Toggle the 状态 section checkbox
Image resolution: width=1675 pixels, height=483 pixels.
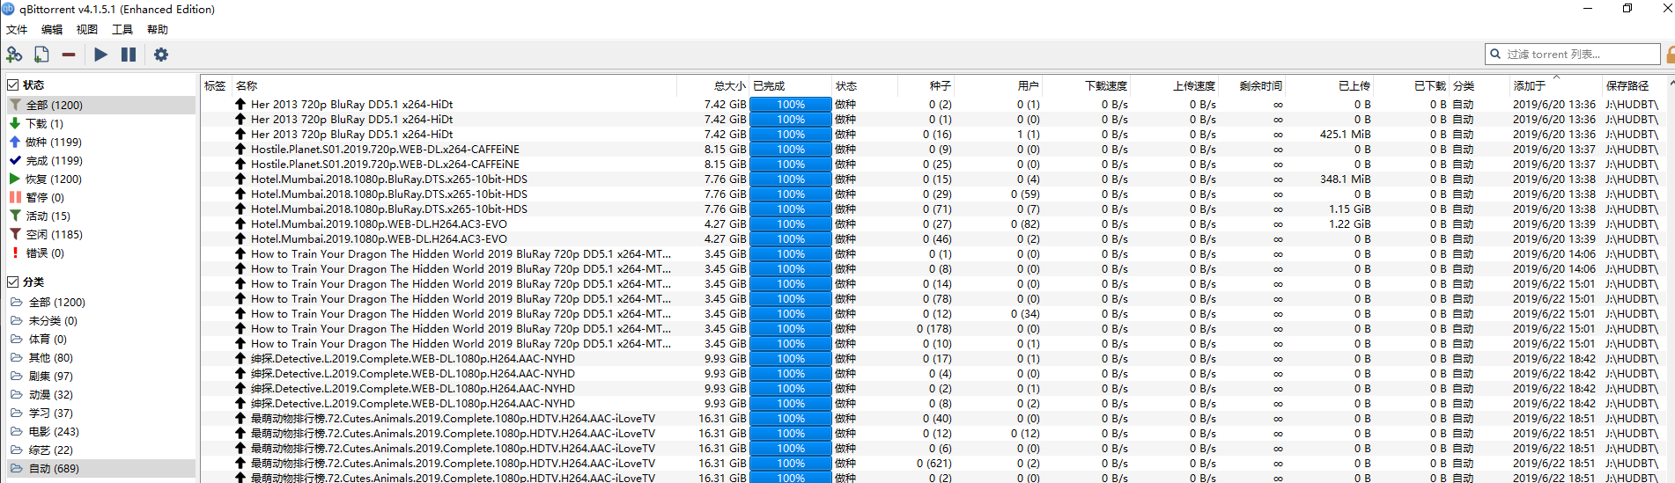coord(13,85)
